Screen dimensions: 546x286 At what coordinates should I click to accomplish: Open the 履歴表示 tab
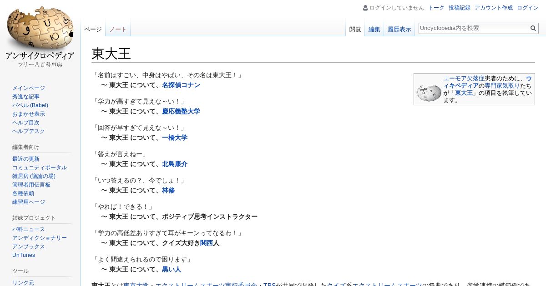[399, 29]
